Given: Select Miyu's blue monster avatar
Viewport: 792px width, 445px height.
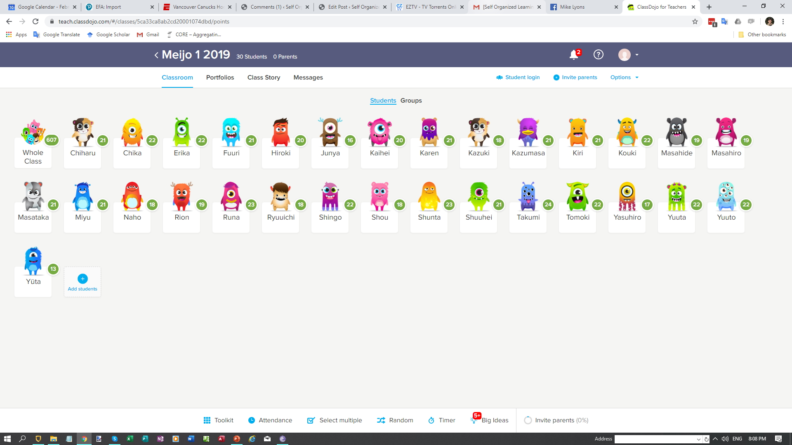Looking at the screenshot, I should [82, 197].
